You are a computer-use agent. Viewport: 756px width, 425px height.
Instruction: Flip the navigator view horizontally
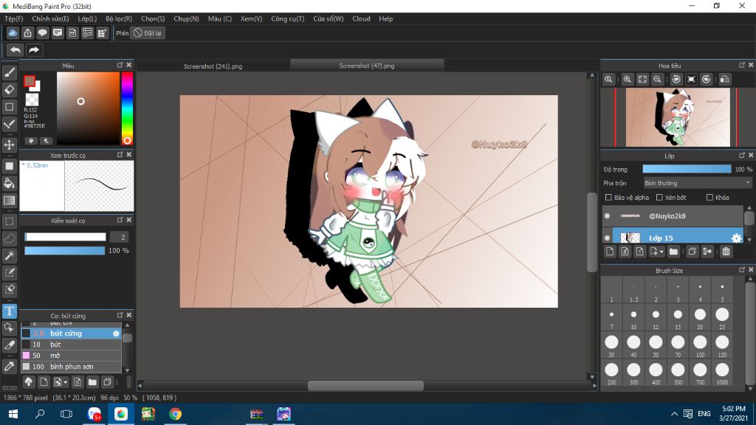pos(725,80)
